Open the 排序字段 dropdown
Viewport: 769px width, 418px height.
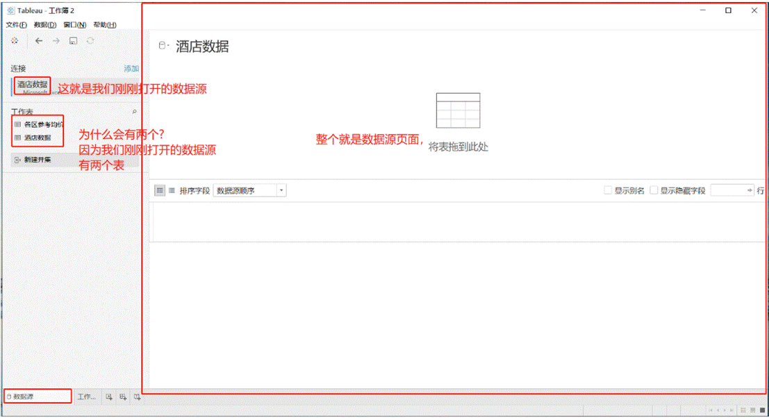249,191
